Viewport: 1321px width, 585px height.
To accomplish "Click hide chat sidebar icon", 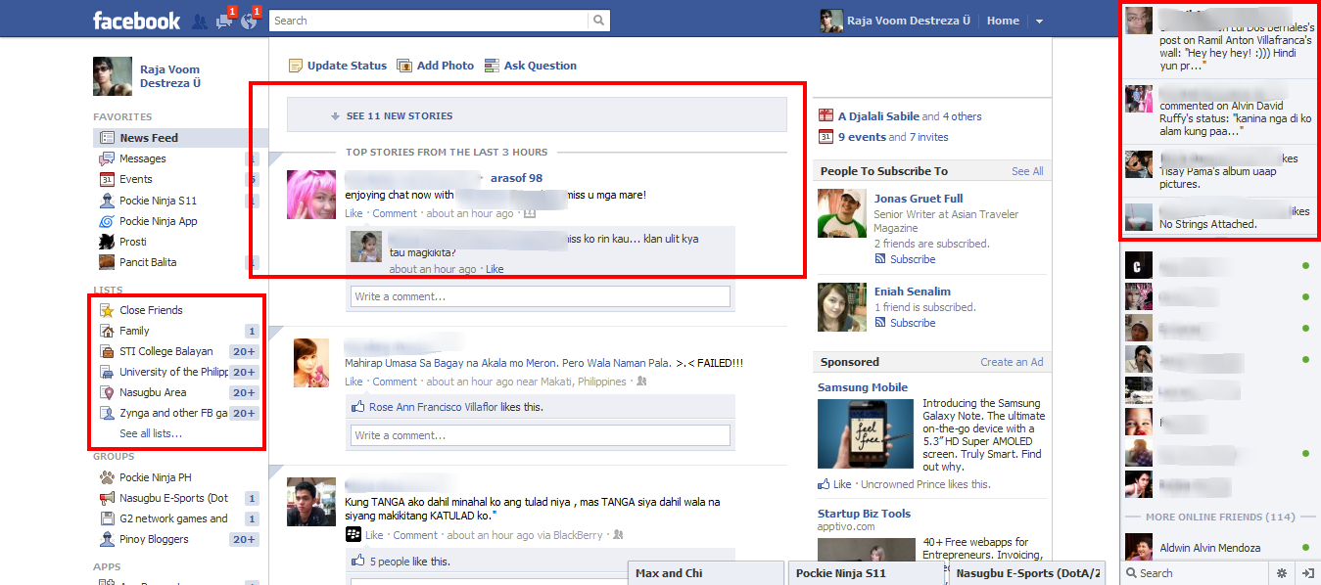I will click(x=1307, y=573).
